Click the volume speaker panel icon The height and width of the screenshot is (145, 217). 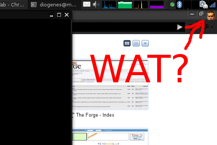pos(96,5)
